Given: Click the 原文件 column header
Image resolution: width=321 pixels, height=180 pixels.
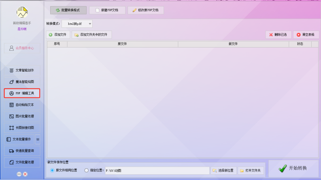Looking at the screenshot, I should (x=122, y=44).
